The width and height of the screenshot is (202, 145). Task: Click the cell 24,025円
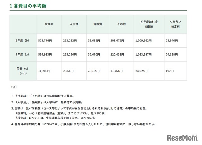pyautogui.click(x=149, y=71)
